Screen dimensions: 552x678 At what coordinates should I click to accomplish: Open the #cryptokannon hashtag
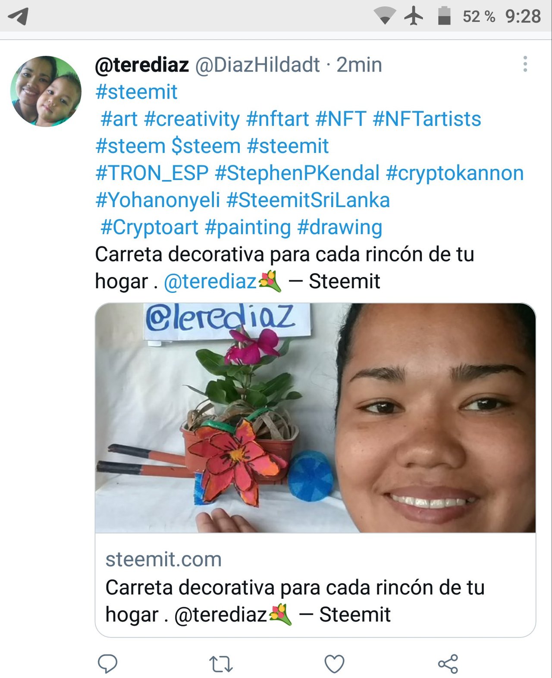click(455, 173)
